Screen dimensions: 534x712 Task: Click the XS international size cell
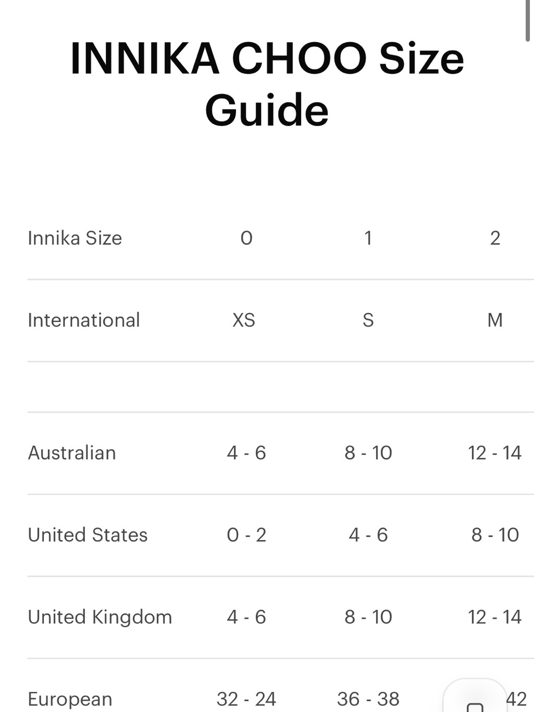244,320
